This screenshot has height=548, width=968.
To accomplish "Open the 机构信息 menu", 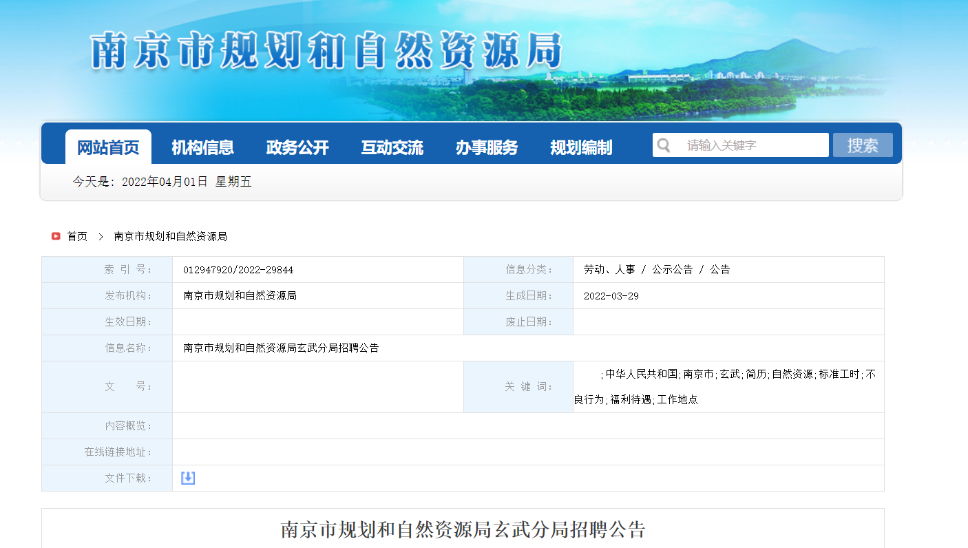I will point(202,147).
